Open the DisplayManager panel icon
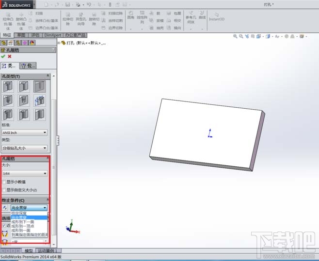 coord(32,43)
